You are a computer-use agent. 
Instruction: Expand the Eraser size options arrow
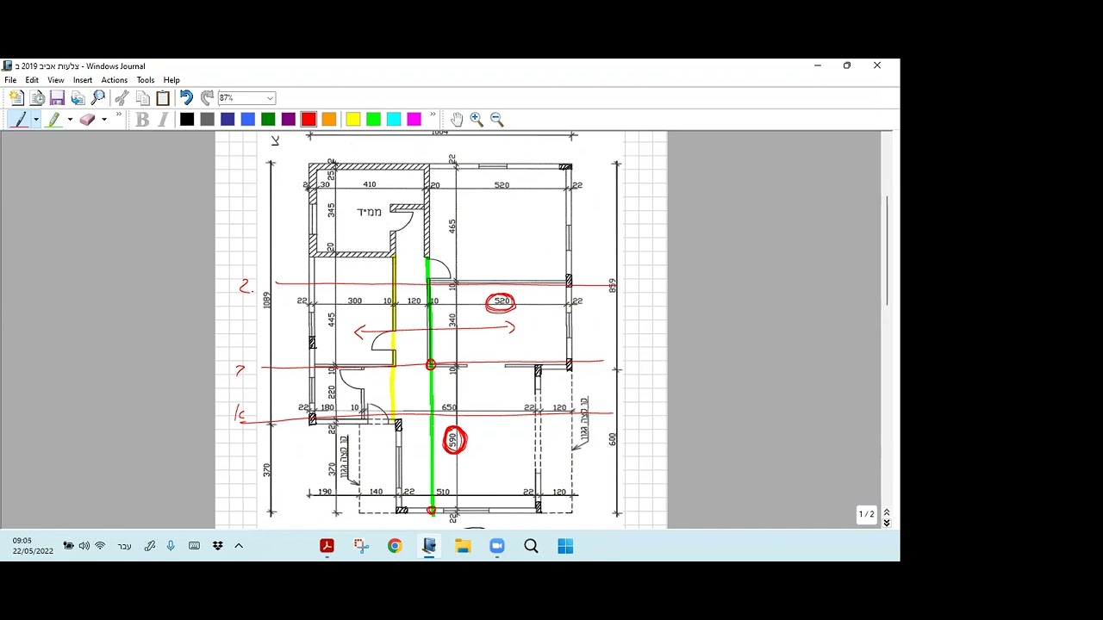pyautogui.click(x=104, y=120)
